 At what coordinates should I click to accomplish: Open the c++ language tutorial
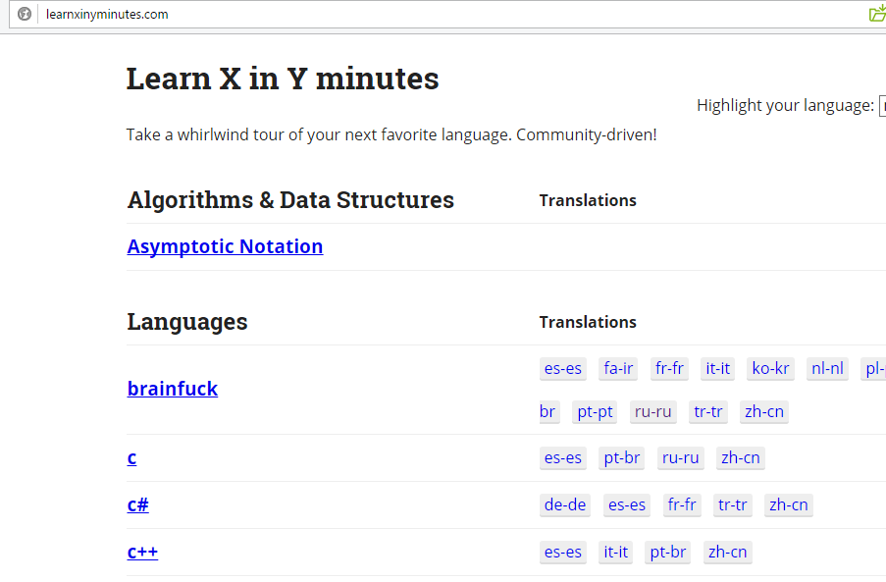click(142, 552)
